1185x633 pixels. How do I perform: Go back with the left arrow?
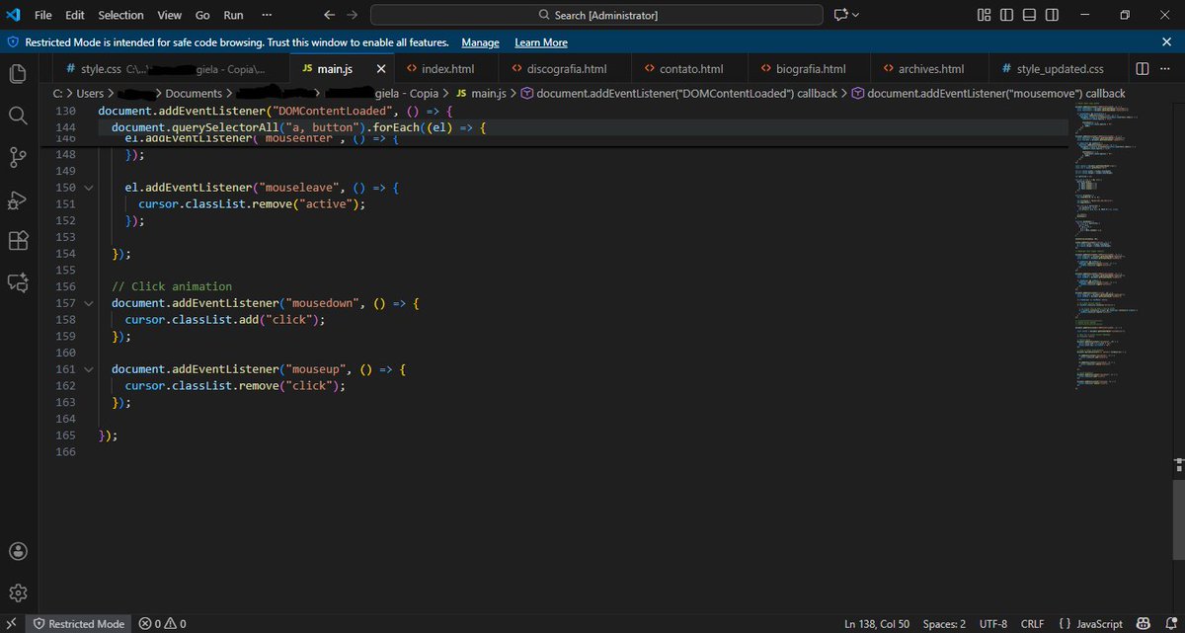coord(329,15)
